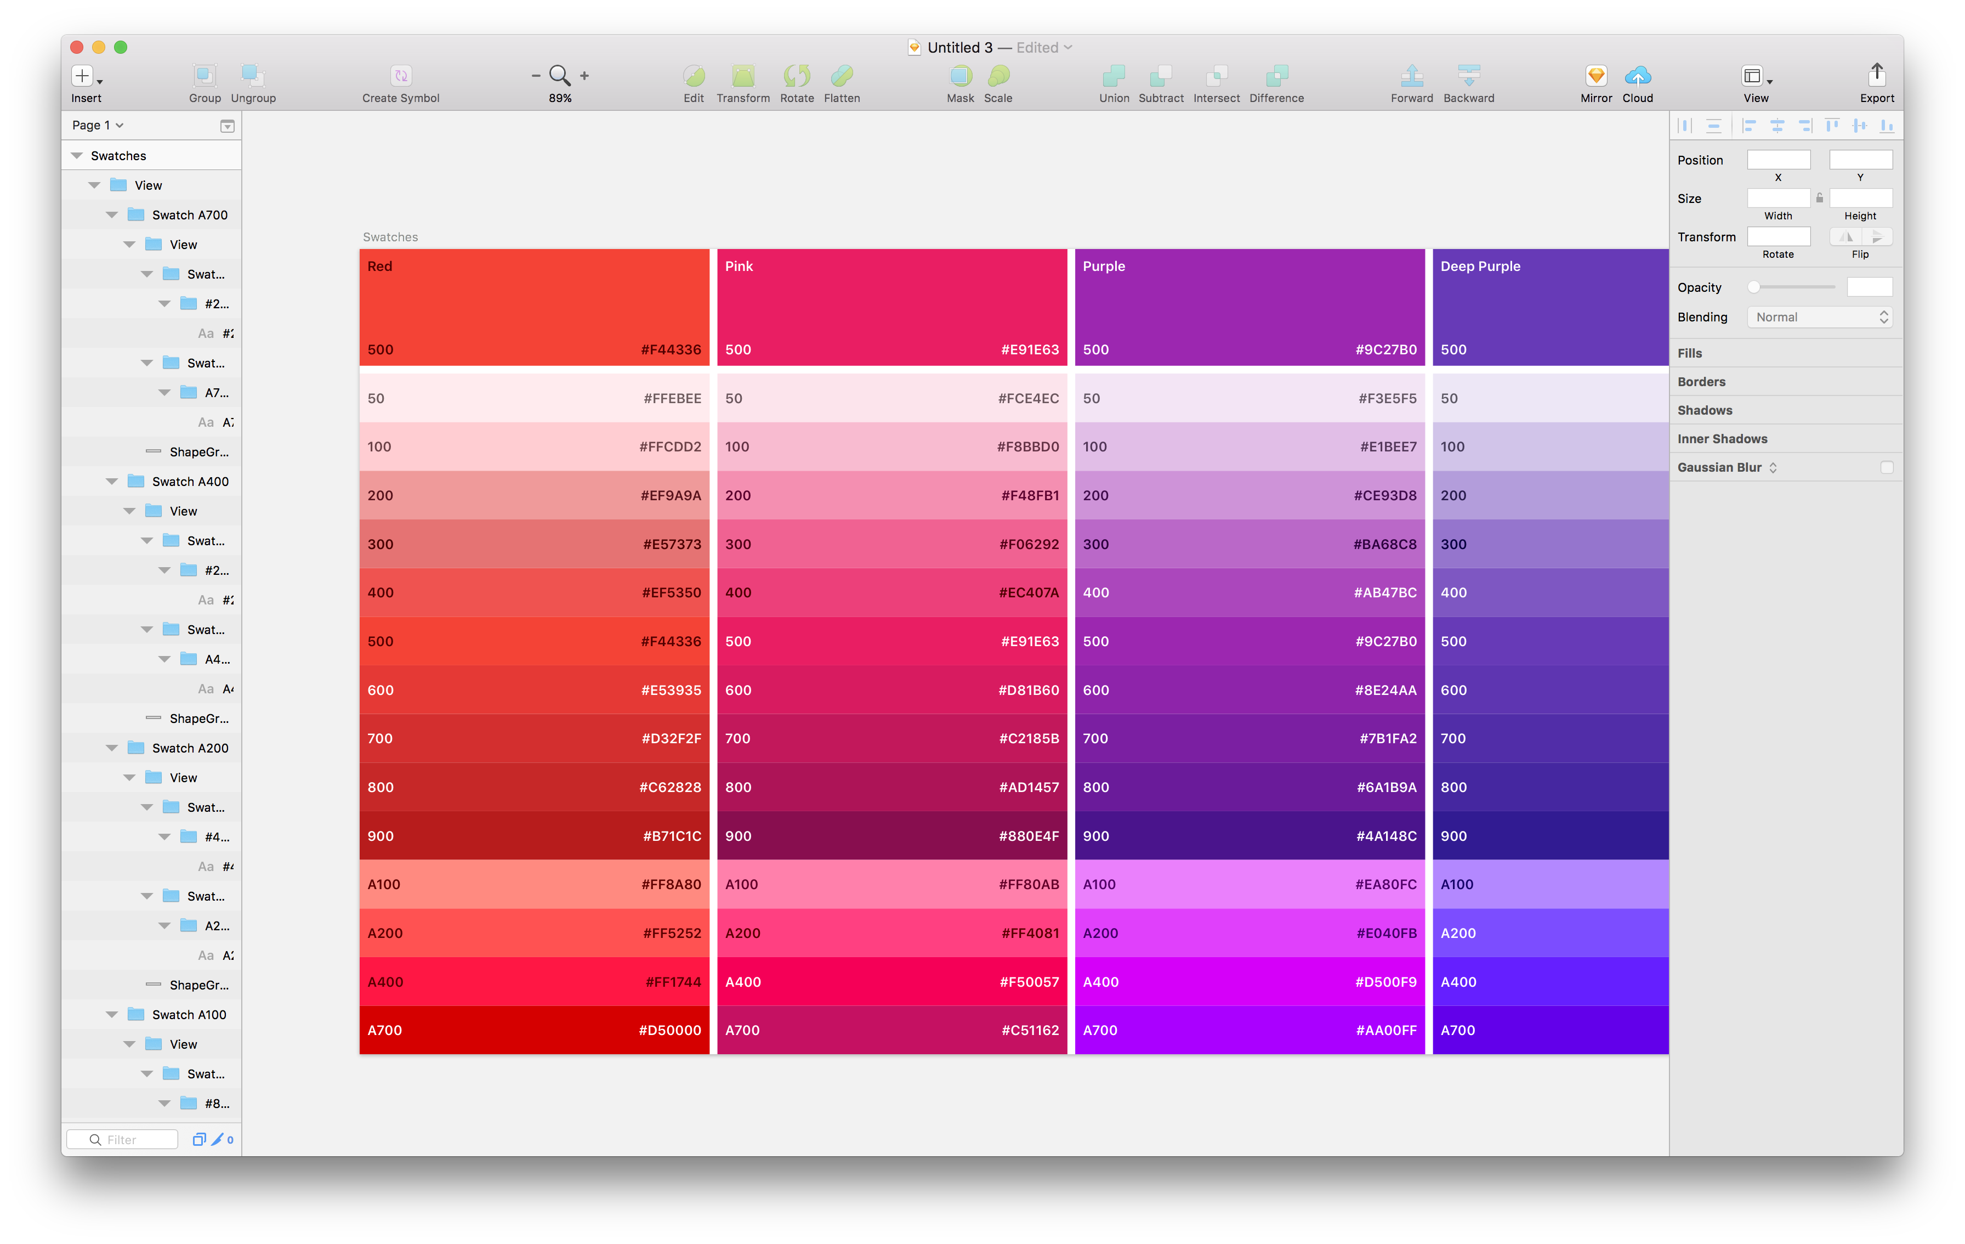Viewport: 1965px width, 1244px height.
Task: Click the Union boolean icon
Action: tap(1113, 76)
